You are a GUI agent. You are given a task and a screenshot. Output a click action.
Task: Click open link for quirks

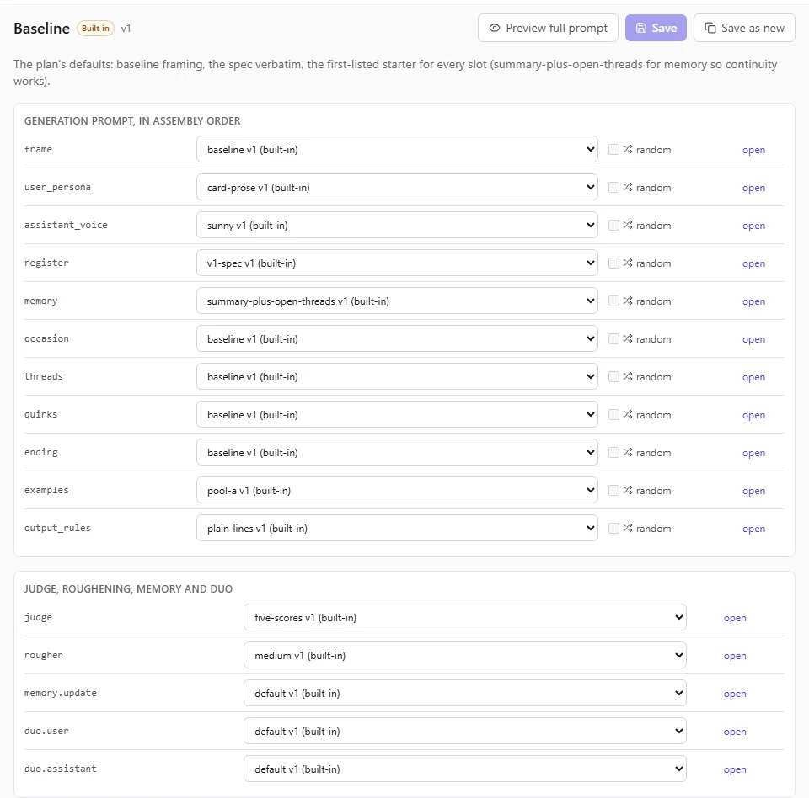tap(753, 415)
